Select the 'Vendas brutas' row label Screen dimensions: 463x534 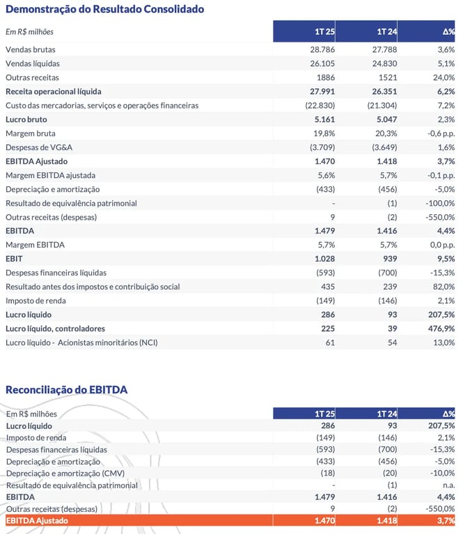coord(31,49)
